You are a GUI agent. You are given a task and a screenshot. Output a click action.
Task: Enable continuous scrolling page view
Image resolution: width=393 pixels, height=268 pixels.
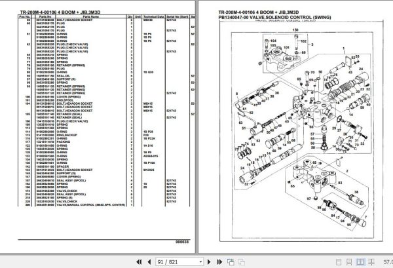coord(349,262)
